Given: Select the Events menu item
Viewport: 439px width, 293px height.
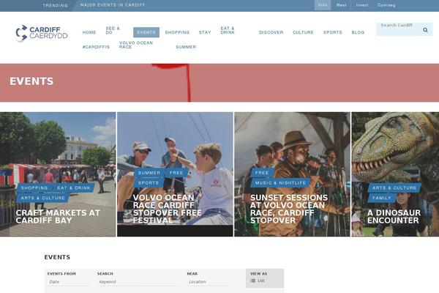Looking at the screenshot, I should tap(146, 32).
